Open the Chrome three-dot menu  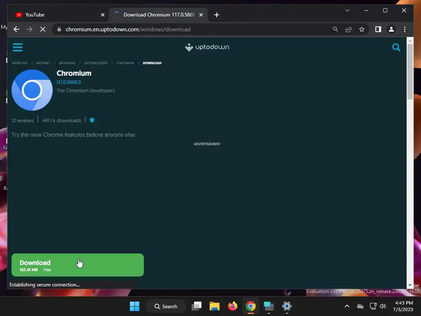(x=405, y=29)
